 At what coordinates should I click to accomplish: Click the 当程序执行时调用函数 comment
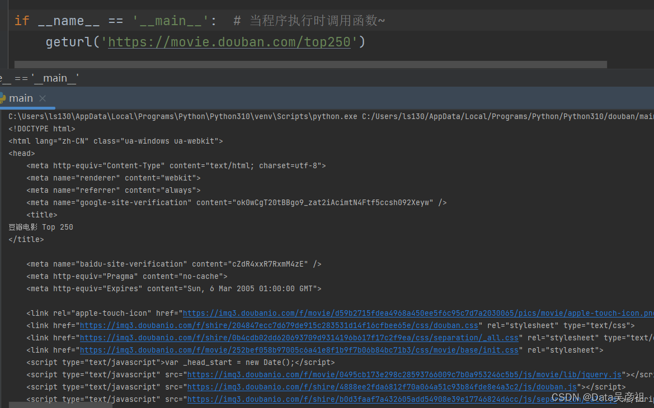pos(309,21)
